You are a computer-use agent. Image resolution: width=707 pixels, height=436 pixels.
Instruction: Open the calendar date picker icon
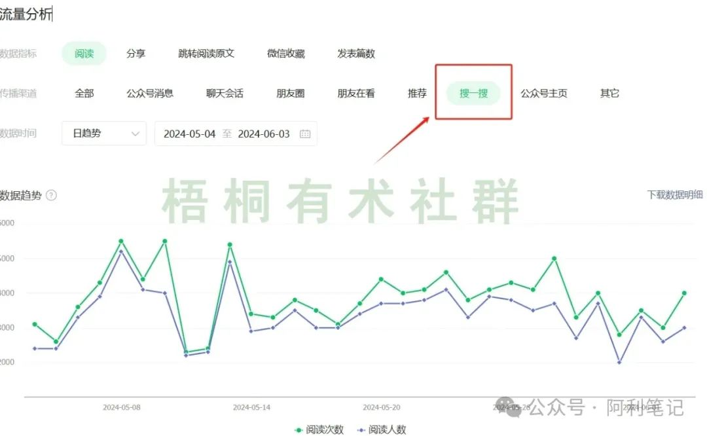click(304, 134)
